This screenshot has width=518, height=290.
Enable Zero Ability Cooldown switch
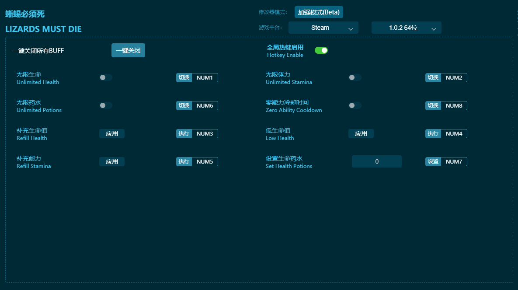[x=355, y=105]
